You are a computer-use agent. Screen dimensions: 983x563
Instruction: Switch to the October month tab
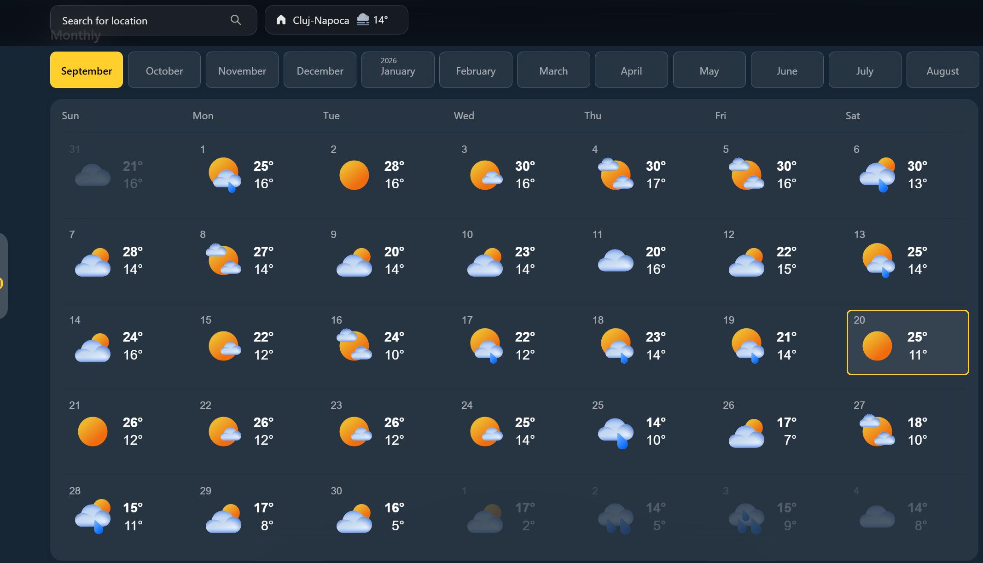tap(164, 70)
